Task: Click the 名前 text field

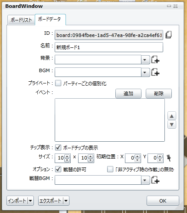Action: point(109,47)
